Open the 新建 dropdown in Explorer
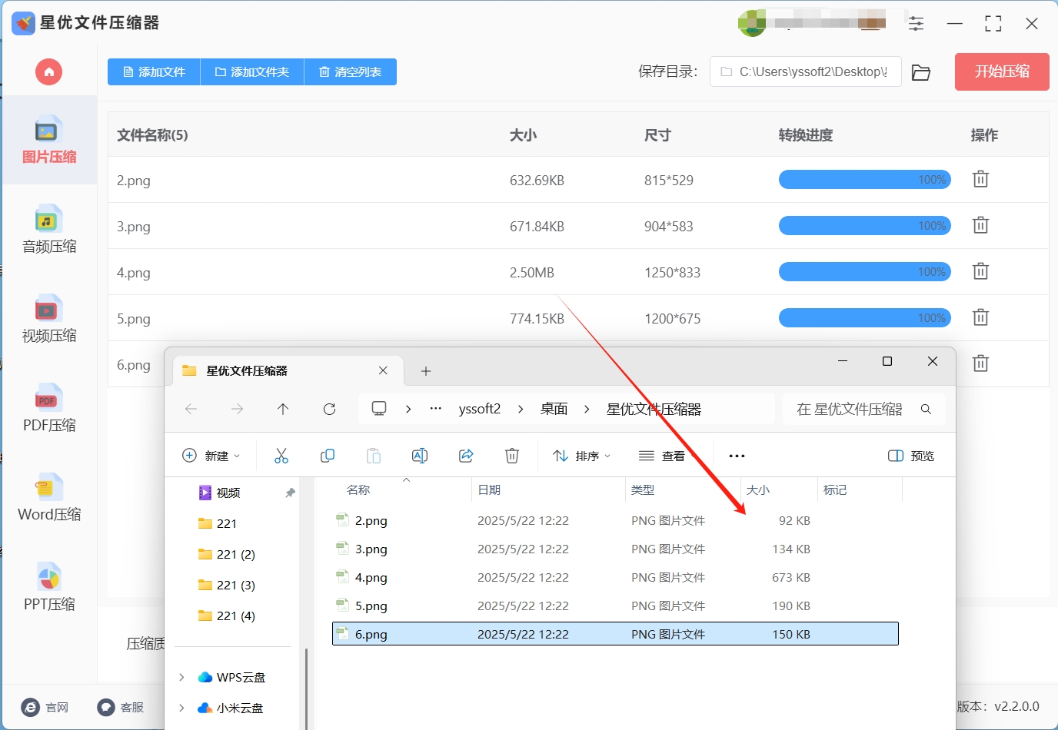 click(211, 456)
